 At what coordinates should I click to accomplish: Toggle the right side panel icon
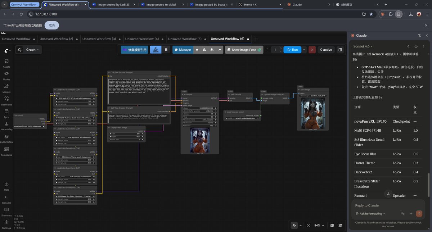tap(340, 50)
